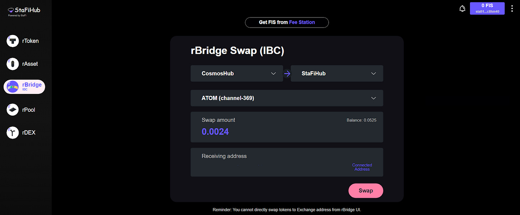Open the notifications bell
This screenshot has width=520, height=215.
pyautogui.click(x=462, y=9)
